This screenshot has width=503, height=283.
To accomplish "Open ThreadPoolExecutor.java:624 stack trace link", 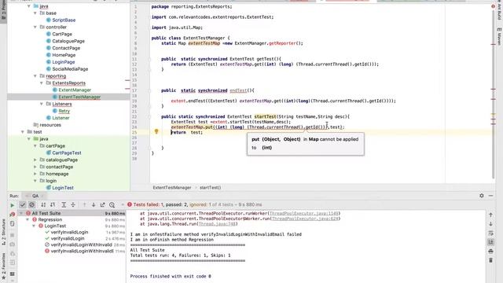I will point(305,219).
